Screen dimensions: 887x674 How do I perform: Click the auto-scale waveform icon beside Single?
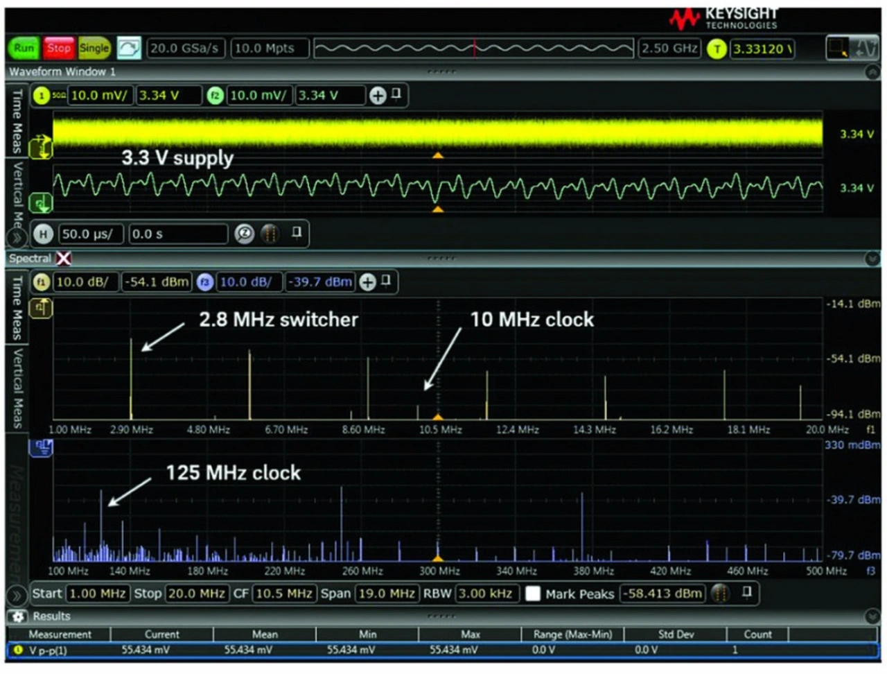click(x=129, y=49)
